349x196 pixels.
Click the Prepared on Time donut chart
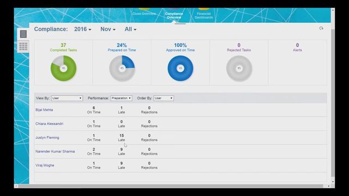122,68
